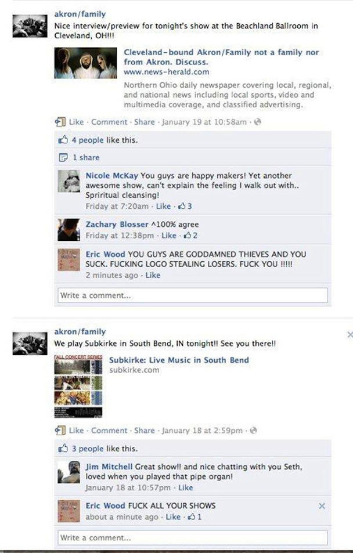
Task: Click the first 'Write a comment...' field
Action: (193, 295)
